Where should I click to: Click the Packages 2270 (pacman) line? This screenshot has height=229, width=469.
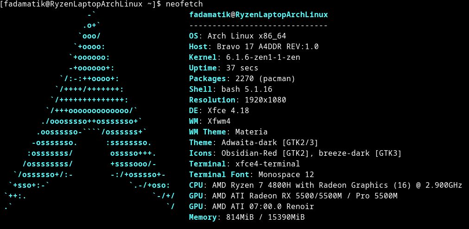tap(242, 79)
